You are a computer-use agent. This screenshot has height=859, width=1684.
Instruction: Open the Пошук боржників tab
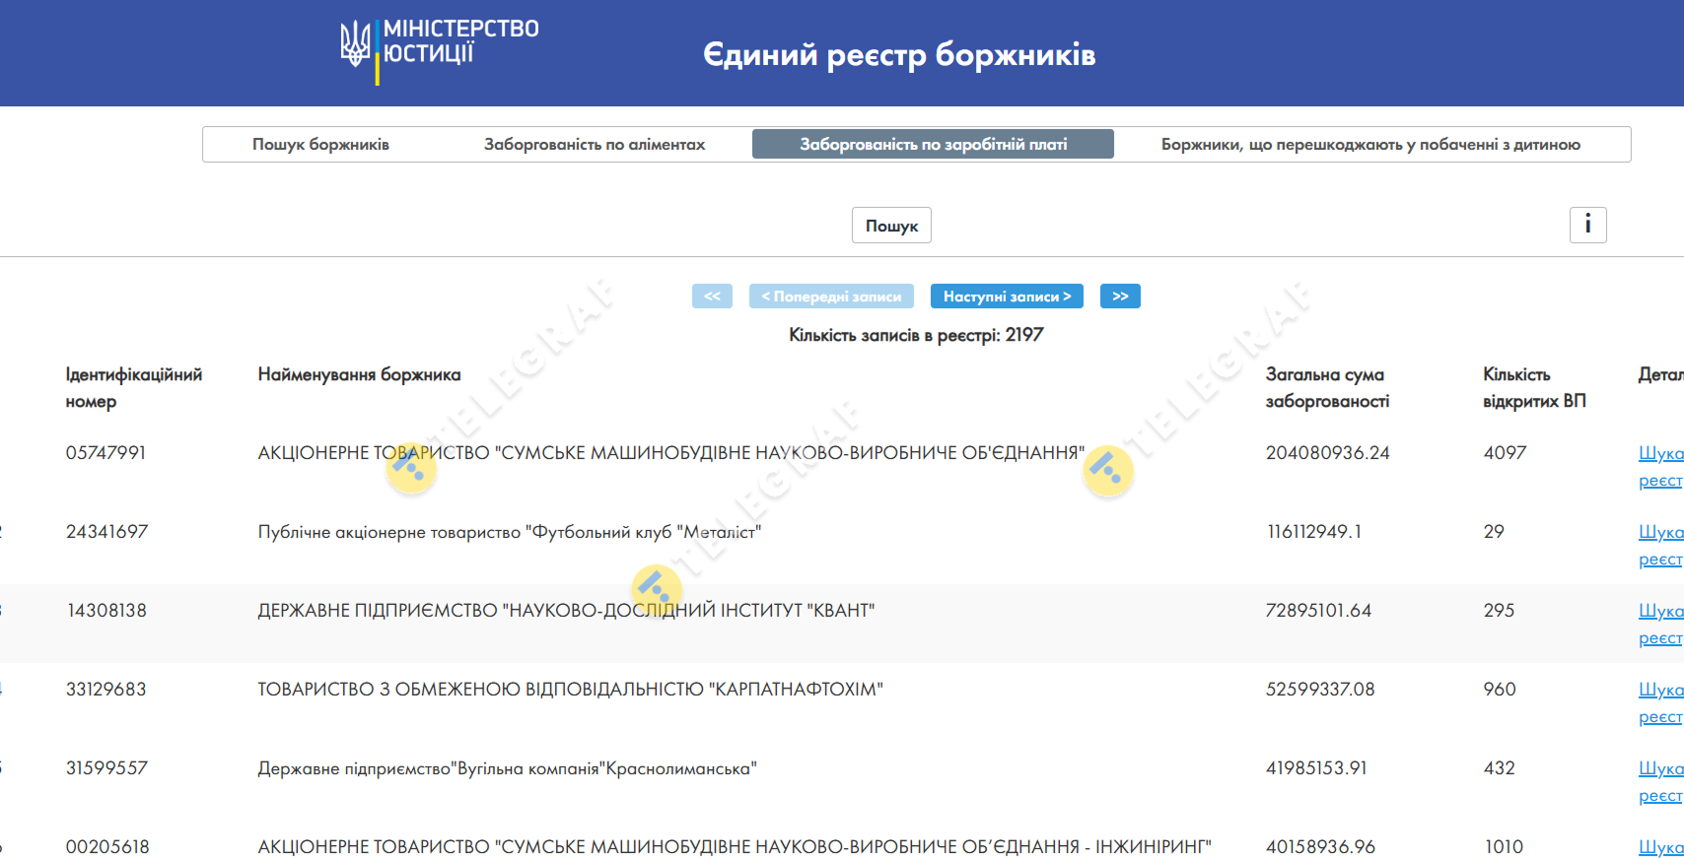coord(320,144)
